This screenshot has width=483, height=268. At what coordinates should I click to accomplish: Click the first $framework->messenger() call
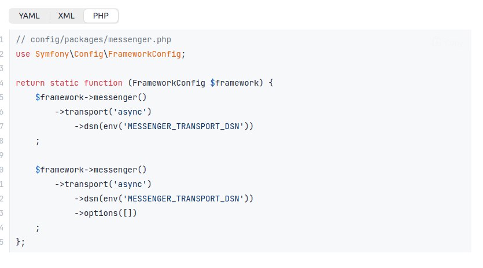coord(91,97)
